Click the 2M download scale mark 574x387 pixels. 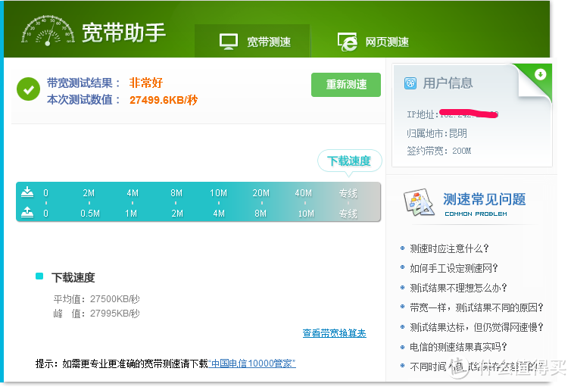pyautogui.click(x=89, y=193)
